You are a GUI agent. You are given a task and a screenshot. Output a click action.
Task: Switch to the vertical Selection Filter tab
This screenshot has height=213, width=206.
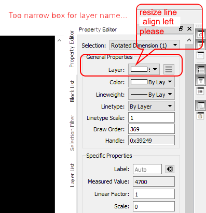(72, 133)
